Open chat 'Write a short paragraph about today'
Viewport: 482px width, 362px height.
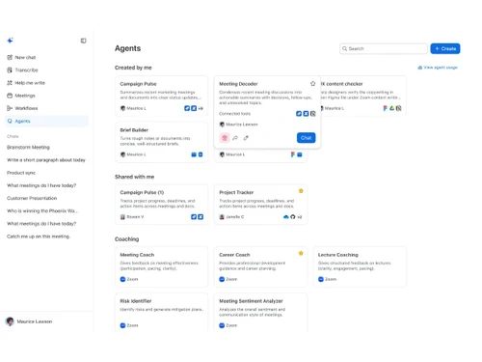[46, 160]
